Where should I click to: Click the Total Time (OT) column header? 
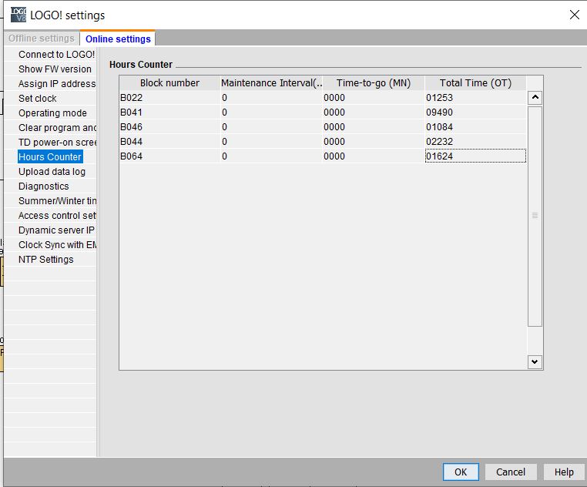pyautogui.click(x=475, y=82)
